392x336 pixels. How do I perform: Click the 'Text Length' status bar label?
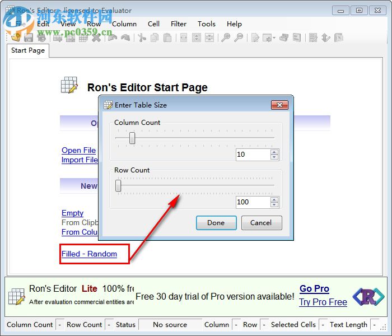coord(348,325)
